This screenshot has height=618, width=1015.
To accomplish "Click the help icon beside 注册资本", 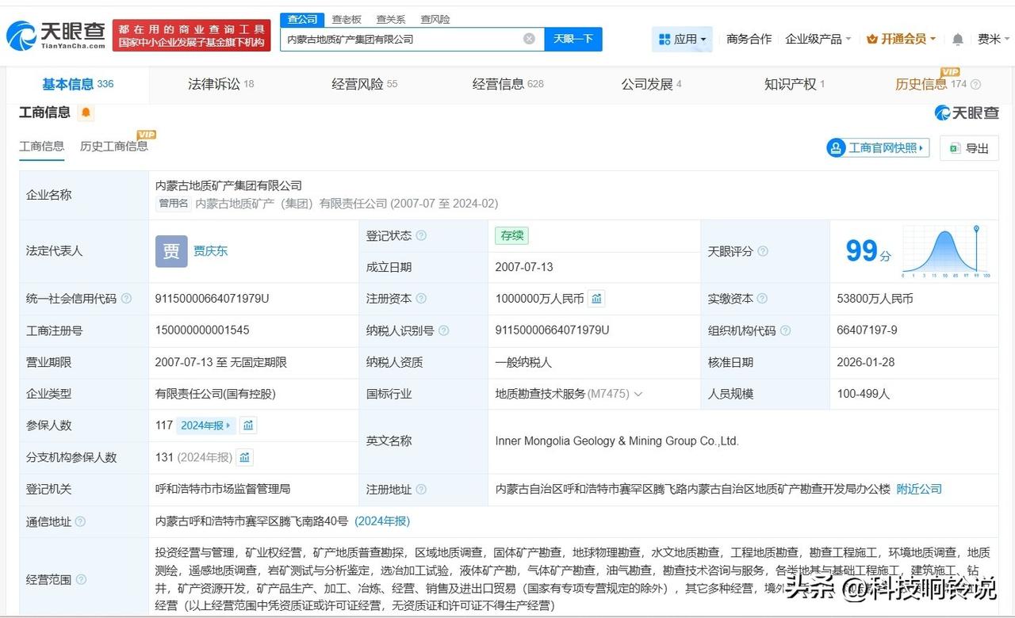I will click(x=421, y=299).
